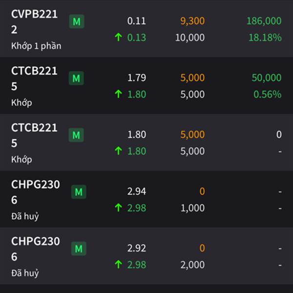Select the 10,000 order volume
Image resolution: width=293 pixels, height=293 pixels.
click(x=190, y=38)
